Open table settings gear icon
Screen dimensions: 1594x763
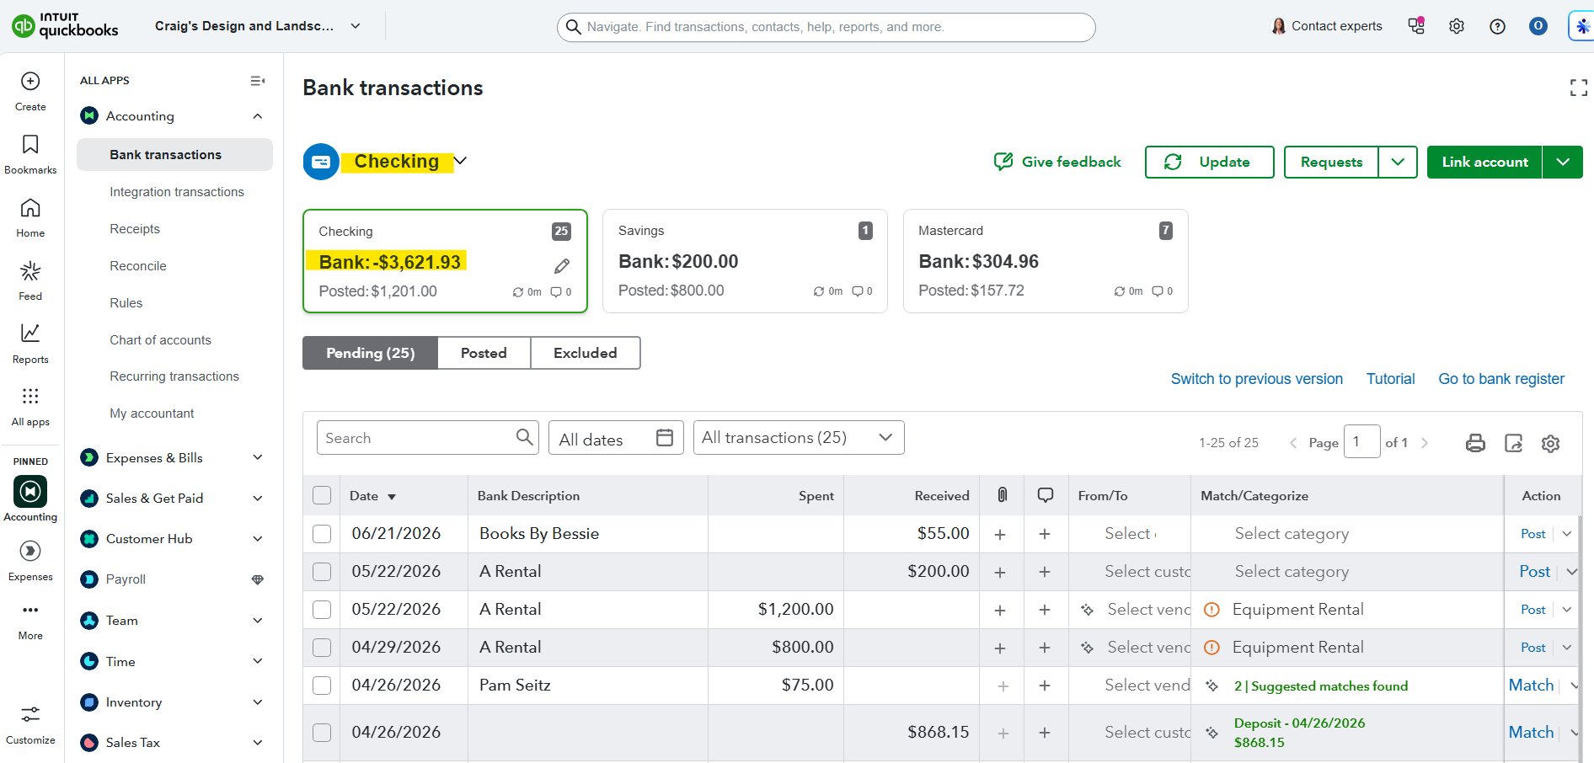coord(1551,443)
